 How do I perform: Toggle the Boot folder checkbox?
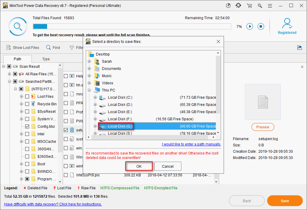[x=27, y=164]
